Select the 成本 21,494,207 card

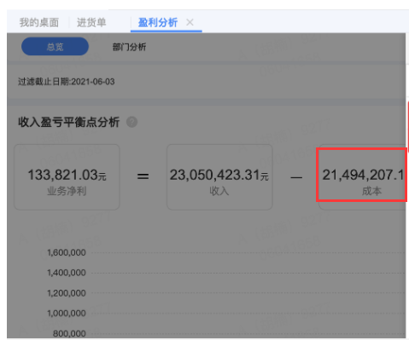(362, 177)
